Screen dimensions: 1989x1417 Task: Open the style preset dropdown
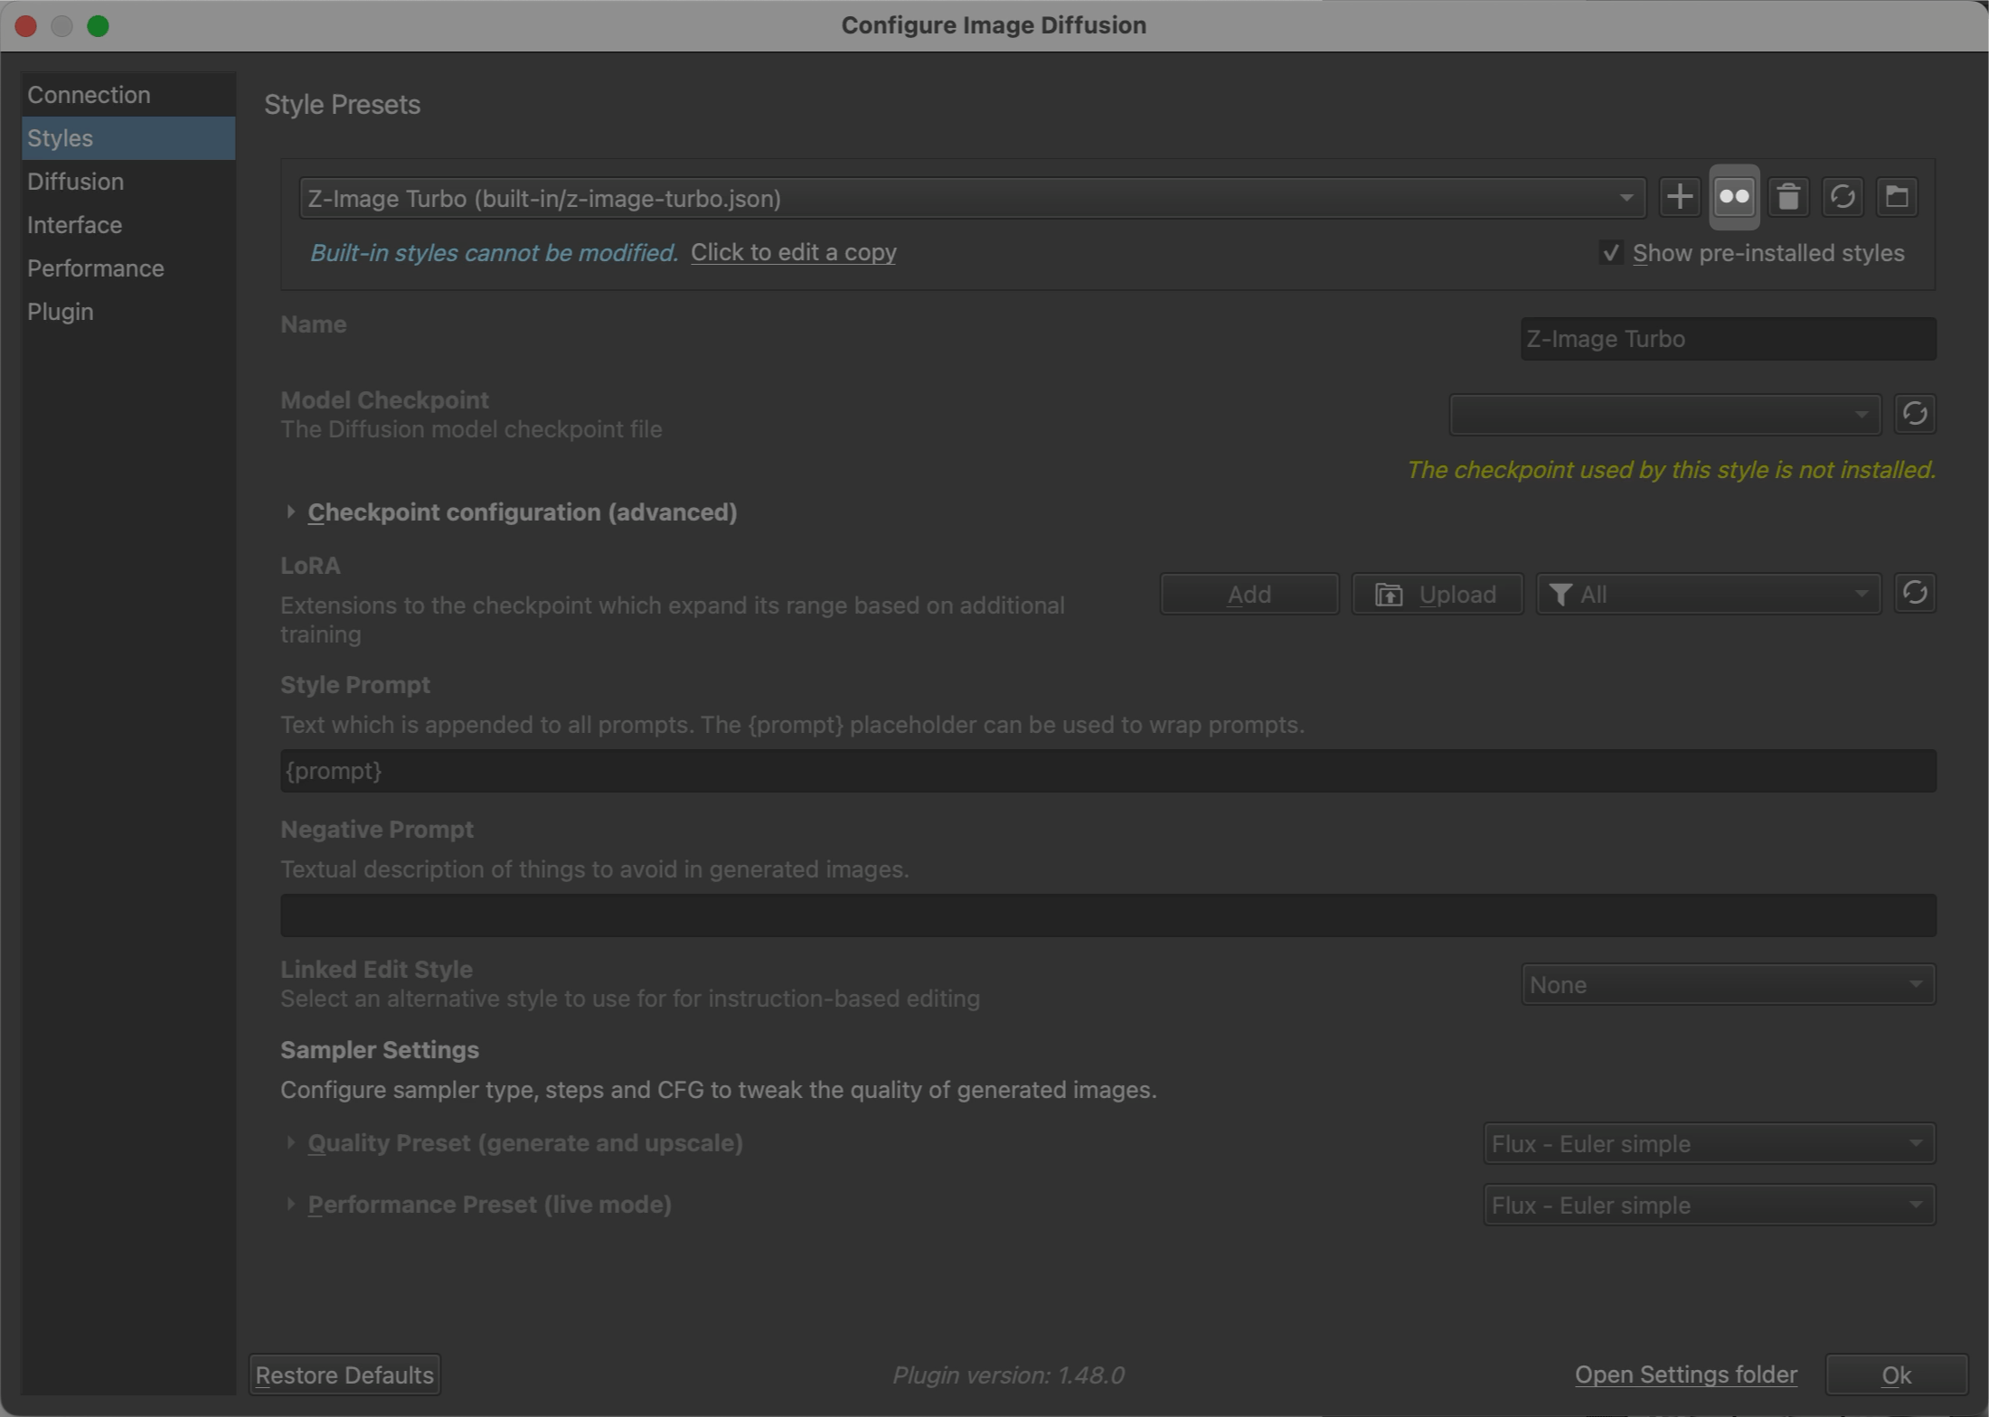[x=972, y=198]
